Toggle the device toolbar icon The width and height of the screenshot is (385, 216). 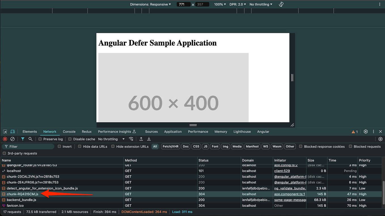pos(12,131)
